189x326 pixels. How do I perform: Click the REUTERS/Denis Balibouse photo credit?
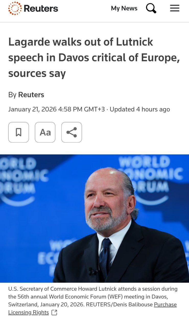tap(120, 305)
